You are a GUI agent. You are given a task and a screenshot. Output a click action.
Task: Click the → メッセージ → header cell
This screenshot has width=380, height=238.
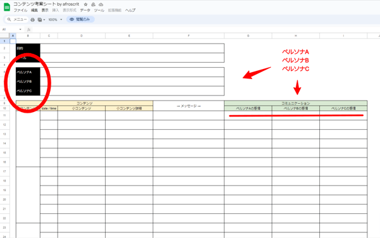(x=189, y=106)
